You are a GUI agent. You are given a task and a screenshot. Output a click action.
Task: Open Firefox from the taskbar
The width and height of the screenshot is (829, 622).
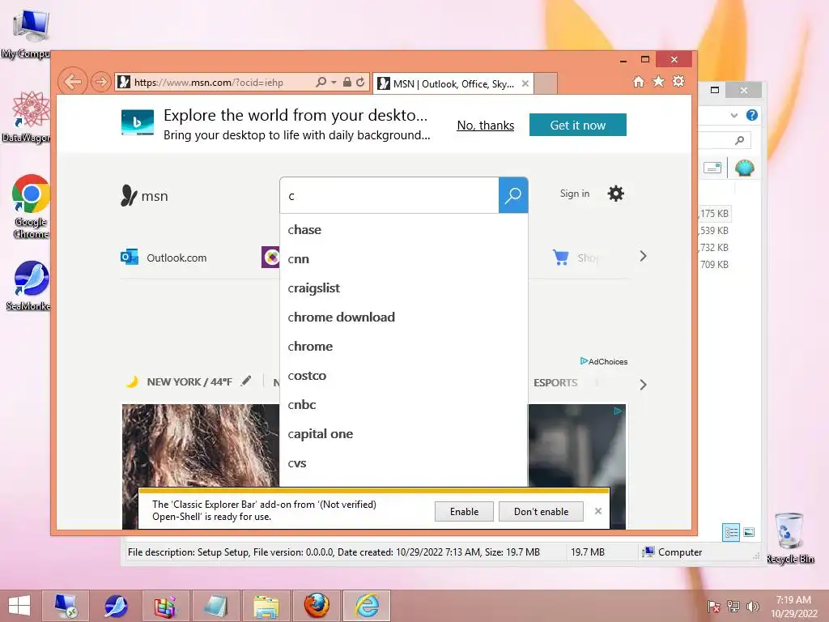point(317,606)
